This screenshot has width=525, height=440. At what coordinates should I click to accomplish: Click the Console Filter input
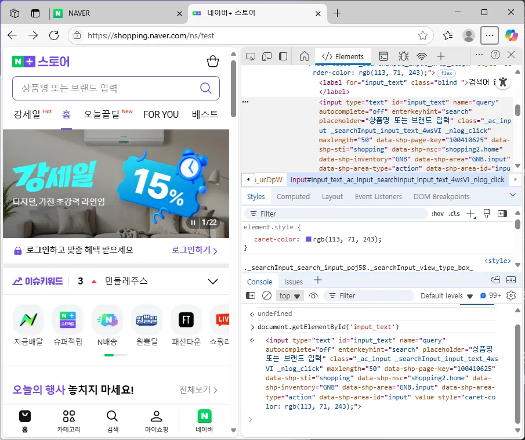point(368,296)
